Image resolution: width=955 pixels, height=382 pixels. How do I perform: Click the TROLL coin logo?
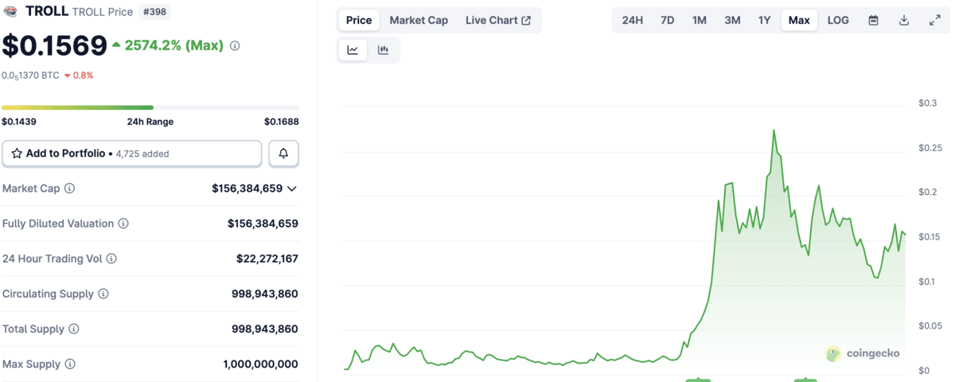12,11
